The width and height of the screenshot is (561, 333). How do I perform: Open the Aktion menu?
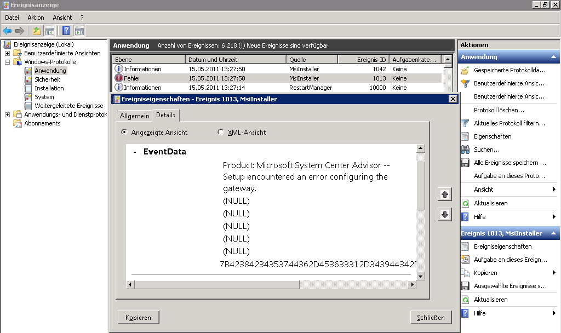pyautogui.click(x=36, y=18)
